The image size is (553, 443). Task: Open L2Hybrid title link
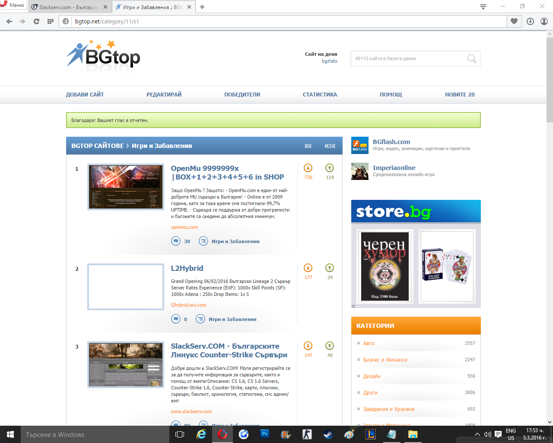(187, 268)
